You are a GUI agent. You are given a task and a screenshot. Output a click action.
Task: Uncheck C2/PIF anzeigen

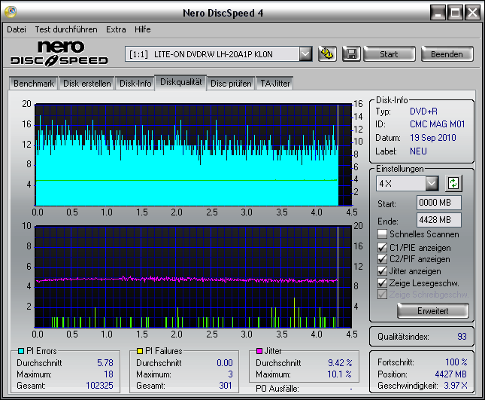[x=382, y=259]
